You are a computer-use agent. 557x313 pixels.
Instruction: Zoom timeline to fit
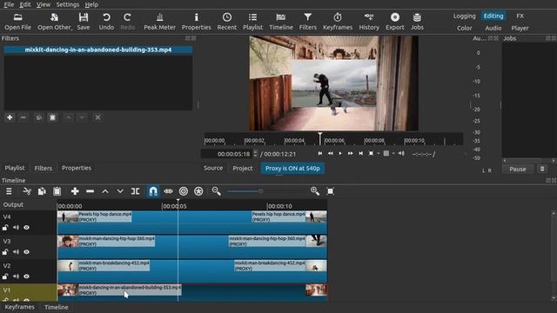pos(331,191)
